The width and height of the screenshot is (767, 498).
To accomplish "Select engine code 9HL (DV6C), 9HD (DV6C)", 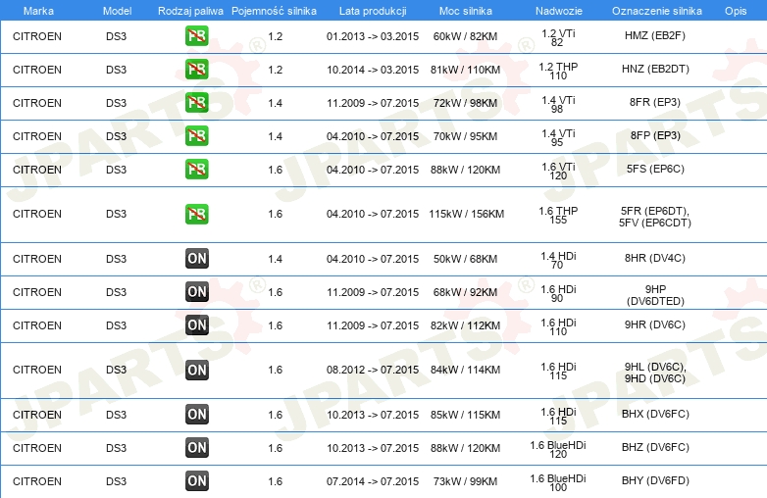I will 655,373.
